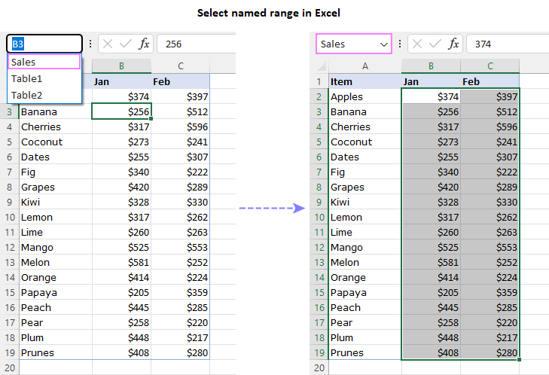Click the Enter checkmark icon in right formula bar
Viewport: 549px width, 375px height.
click(435, 44)
